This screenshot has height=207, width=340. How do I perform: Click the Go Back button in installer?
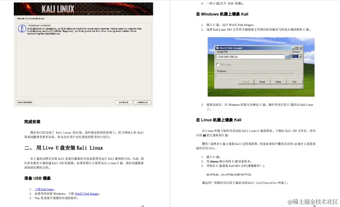(123, 102)
